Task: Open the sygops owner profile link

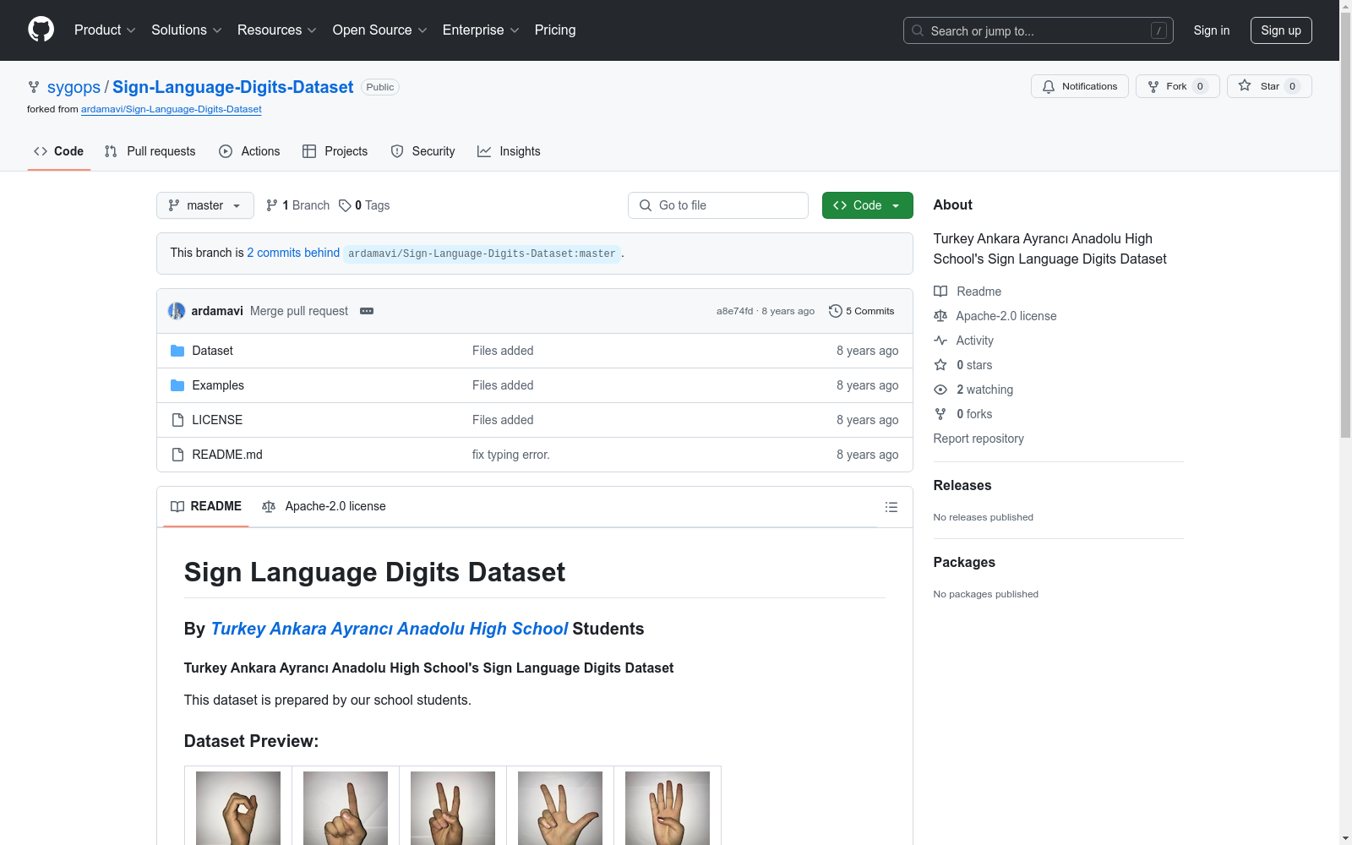Action: (x=74, y=87)
